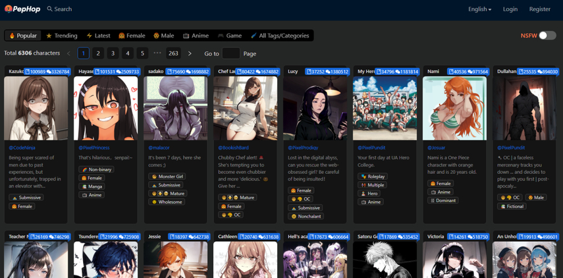Click the Wholesome tag

coord(167,202)
